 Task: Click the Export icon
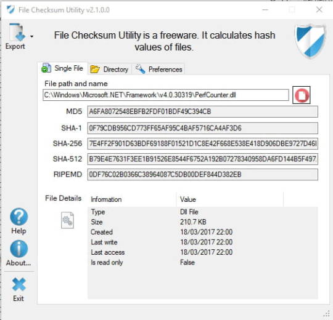pyautogui.click(x=17, y=32)
